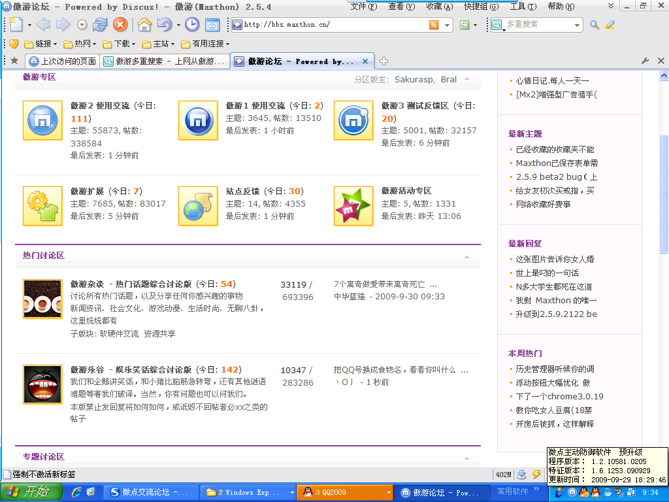Click the download icon in status bar

(521, 474)
